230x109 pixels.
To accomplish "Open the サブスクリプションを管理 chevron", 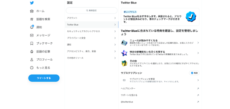I will [x=198, y=80].
